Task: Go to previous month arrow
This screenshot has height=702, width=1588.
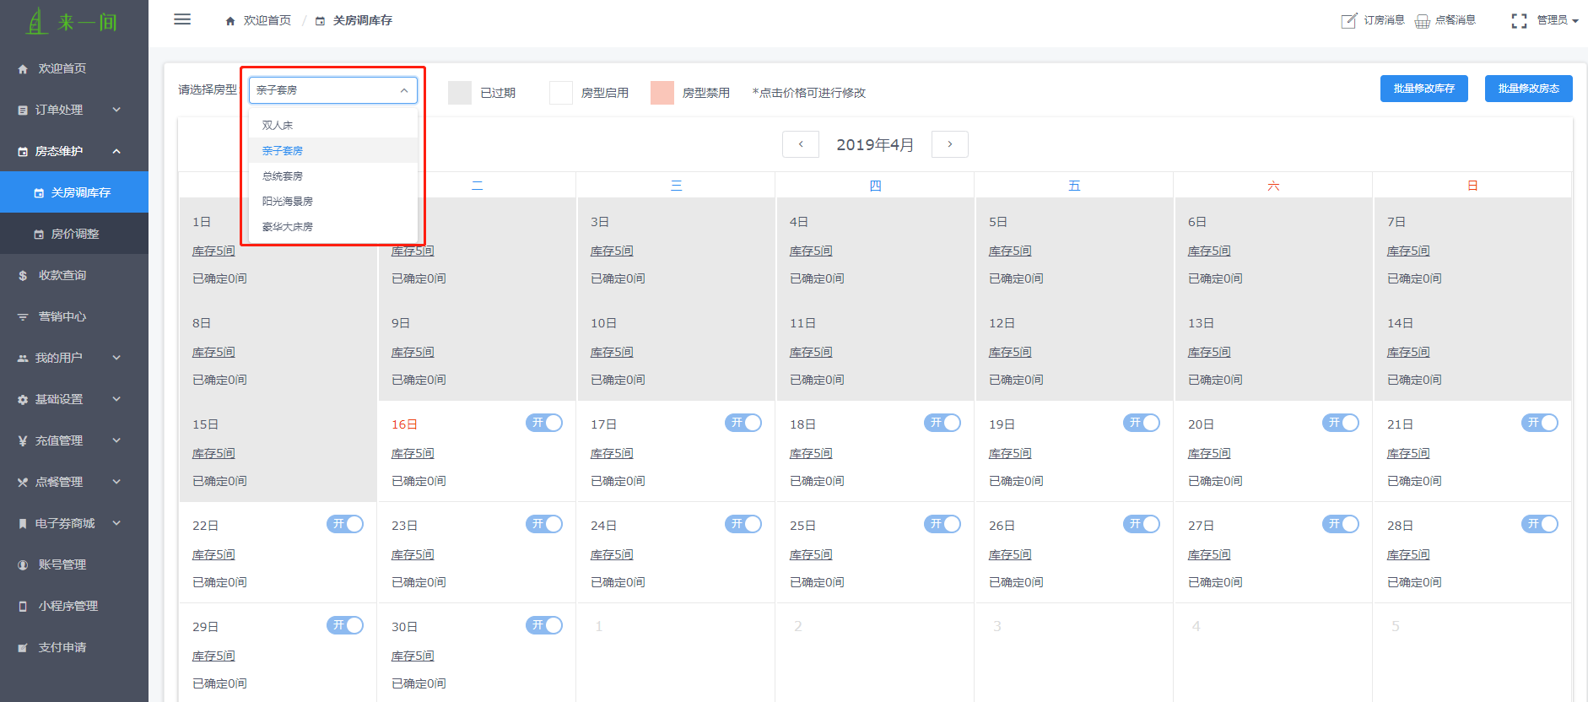Action: point(800,144)
